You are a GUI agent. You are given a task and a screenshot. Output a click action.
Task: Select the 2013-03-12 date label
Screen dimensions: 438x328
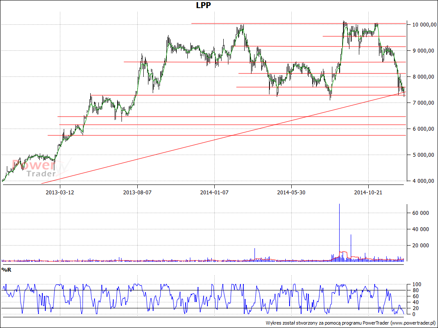[x=60, y=193]
